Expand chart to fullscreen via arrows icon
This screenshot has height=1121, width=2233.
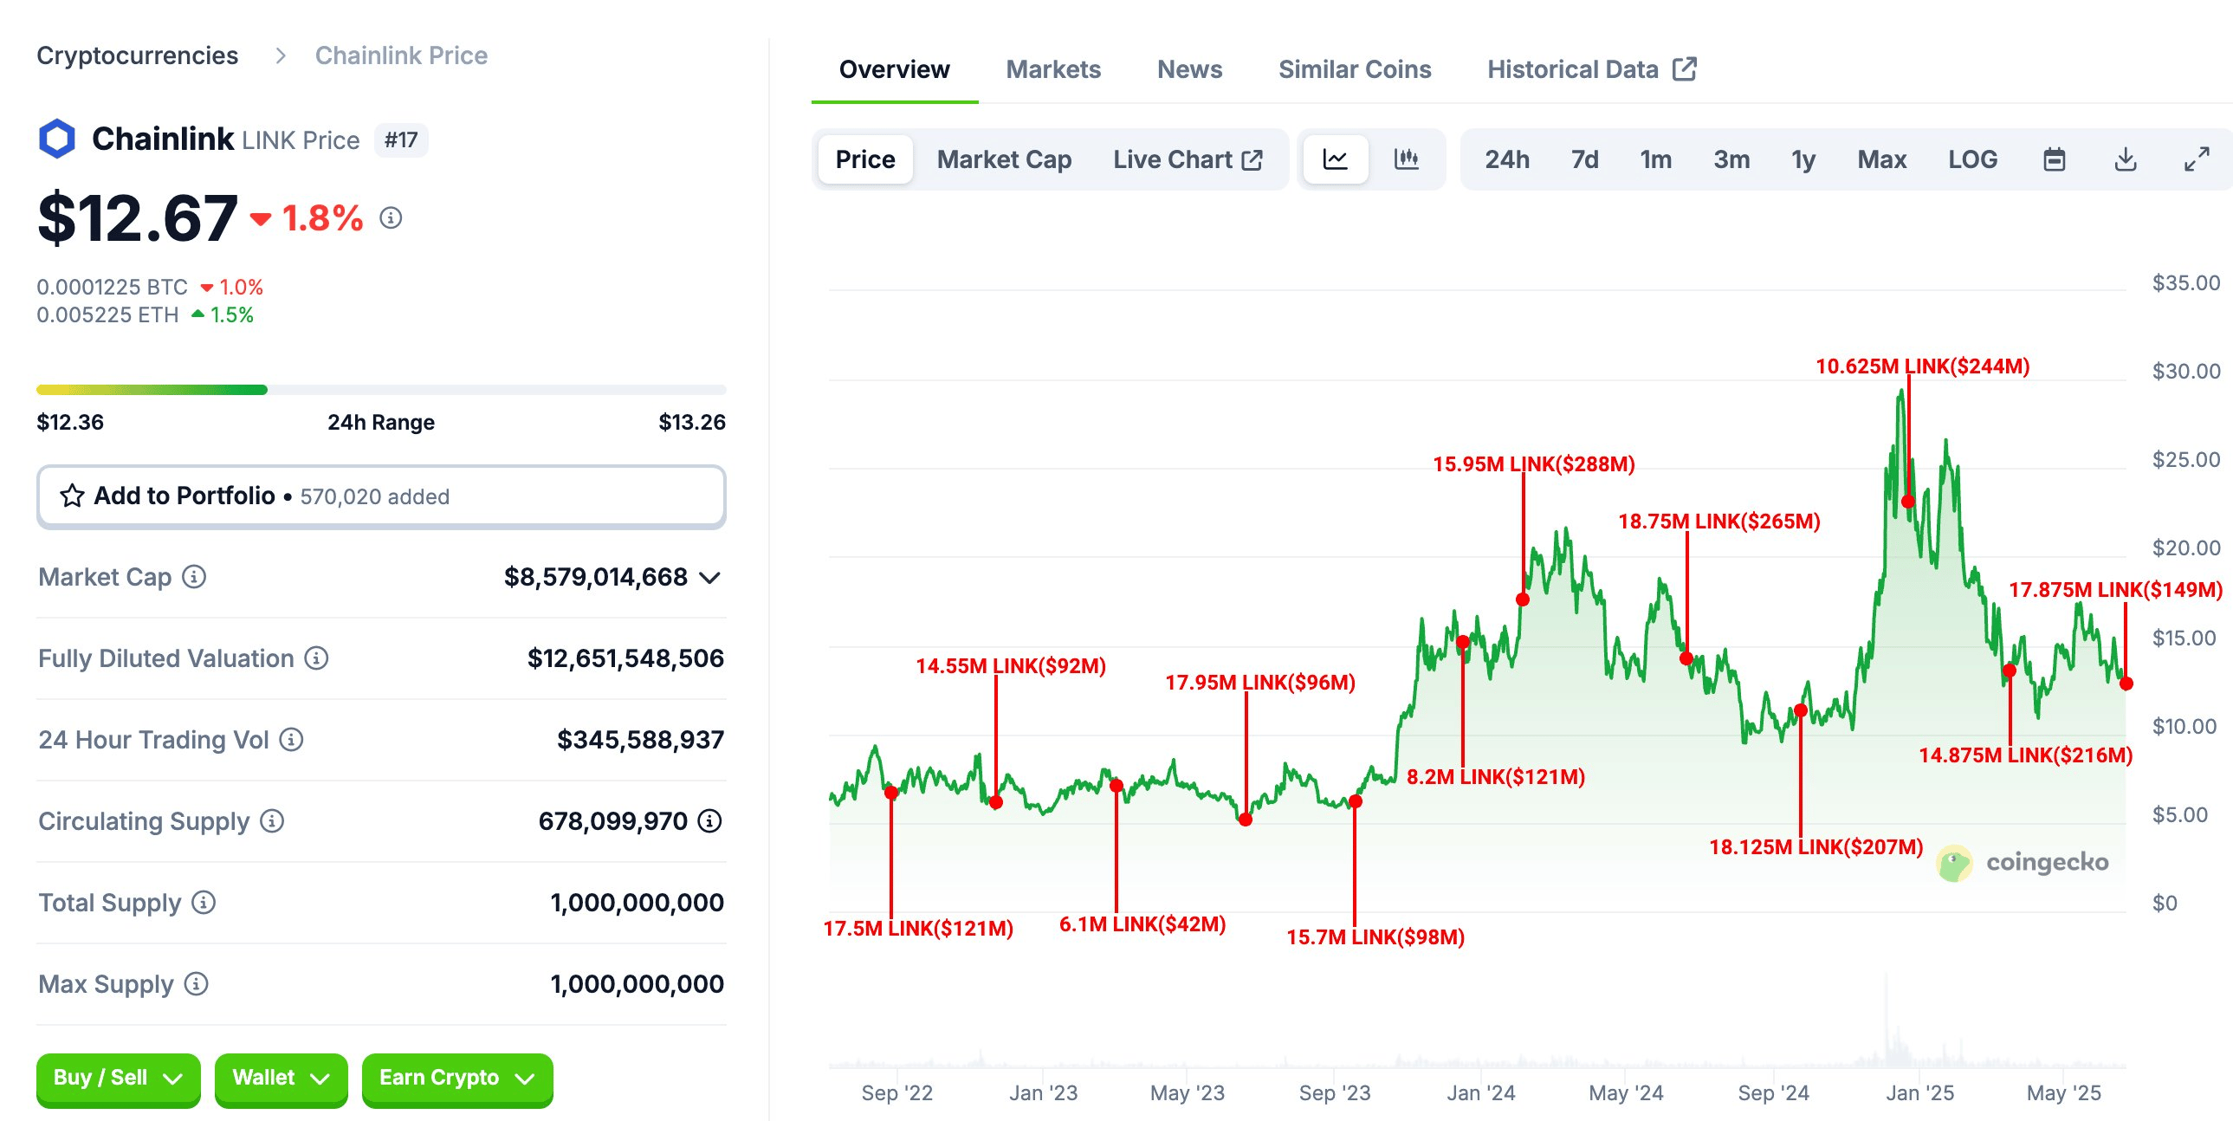pyautogui.click(x=2197, y=159)
